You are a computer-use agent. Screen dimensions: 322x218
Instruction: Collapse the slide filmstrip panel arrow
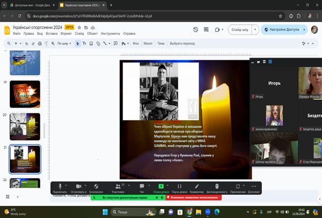18,196
